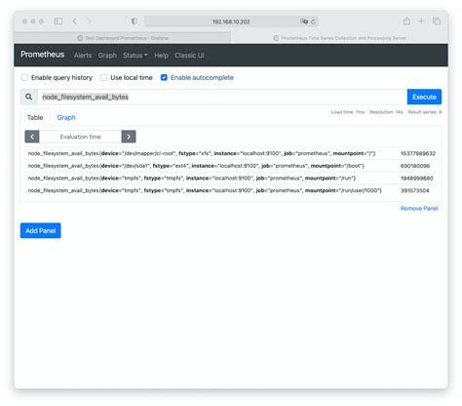Viewport: 462px width, 406px height.
Task: Click the value 690180096
Action: (415, 166)
